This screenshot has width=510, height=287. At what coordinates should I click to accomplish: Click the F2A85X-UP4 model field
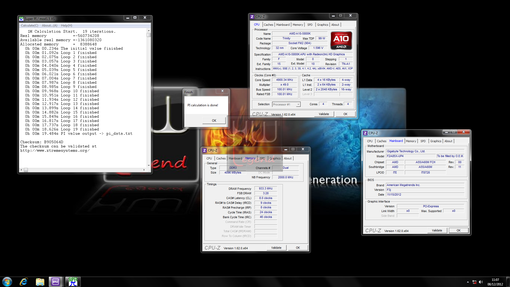(x=411, y=156)
